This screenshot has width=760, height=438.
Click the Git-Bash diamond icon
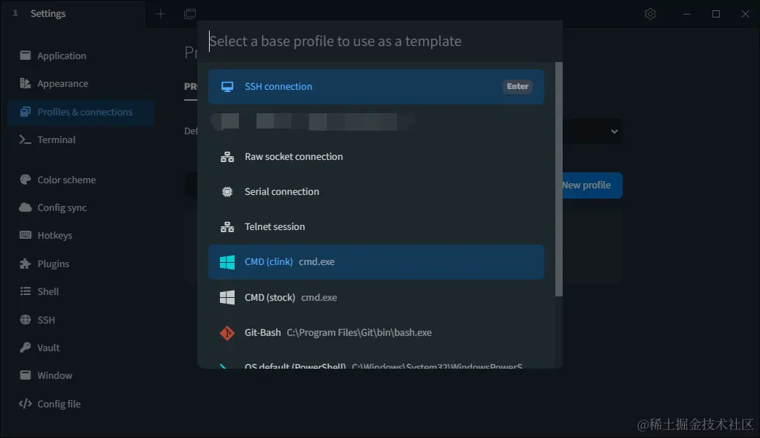point(227,332)
